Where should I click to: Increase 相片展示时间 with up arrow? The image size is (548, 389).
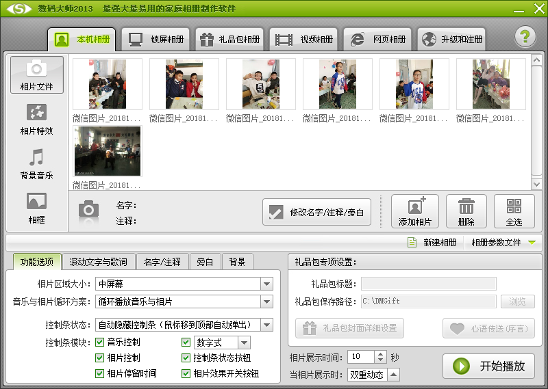click(x=380, y=353)
